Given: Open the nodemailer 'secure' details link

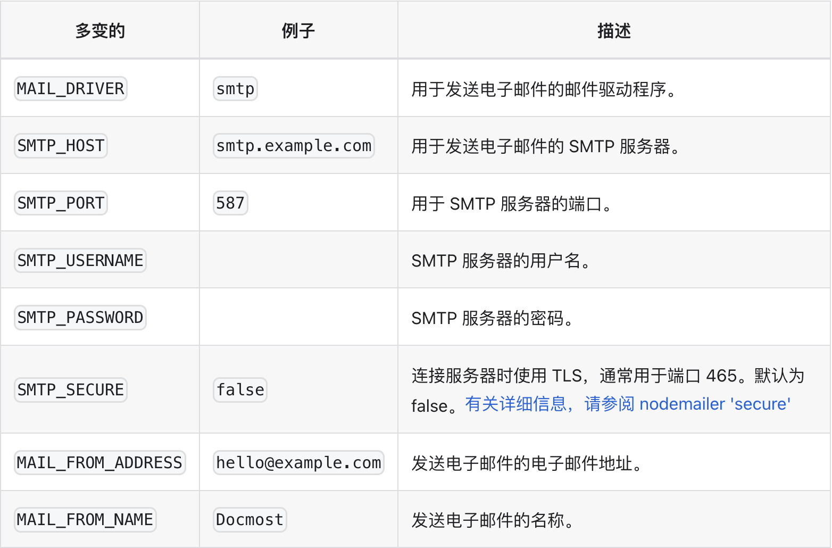Looking at the screenshot, I should pos(628,404).
